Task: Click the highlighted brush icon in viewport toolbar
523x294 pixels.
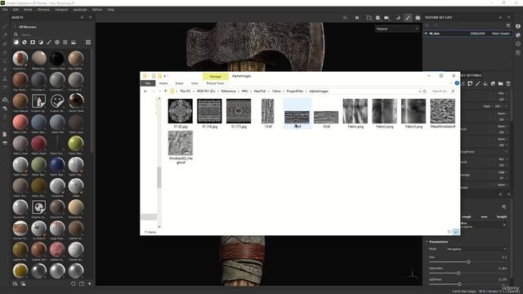Action: tap(408, 18)
